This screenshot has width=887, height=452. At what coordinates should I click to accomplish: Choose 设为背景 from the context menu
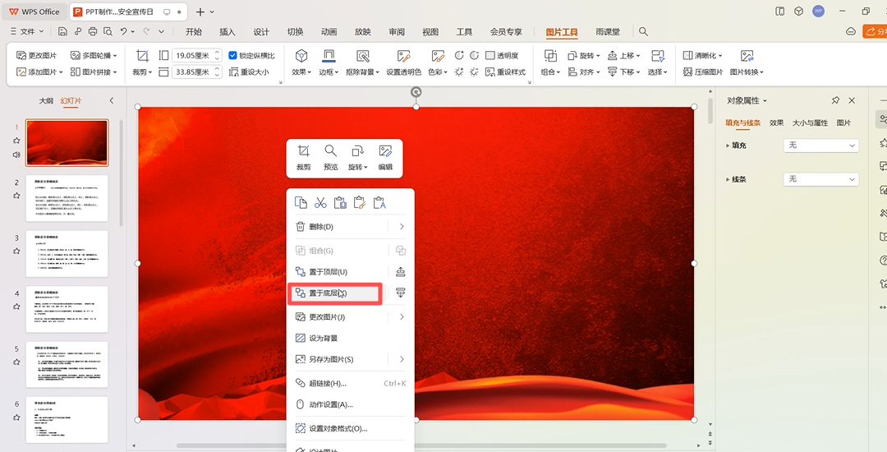pyautogui.click(x=351, y=339)
